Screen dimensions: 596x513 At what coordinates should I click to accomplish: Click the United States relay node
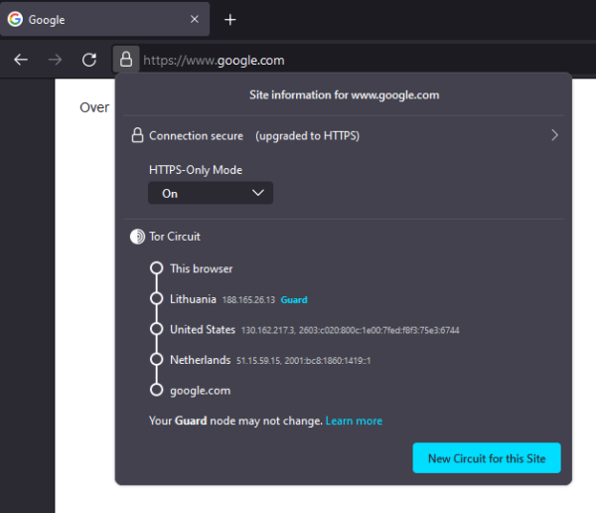(x=203, y=329)
